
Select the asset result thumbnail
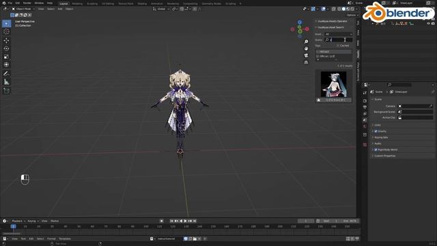pyautogui.click(x=334, y=84)
